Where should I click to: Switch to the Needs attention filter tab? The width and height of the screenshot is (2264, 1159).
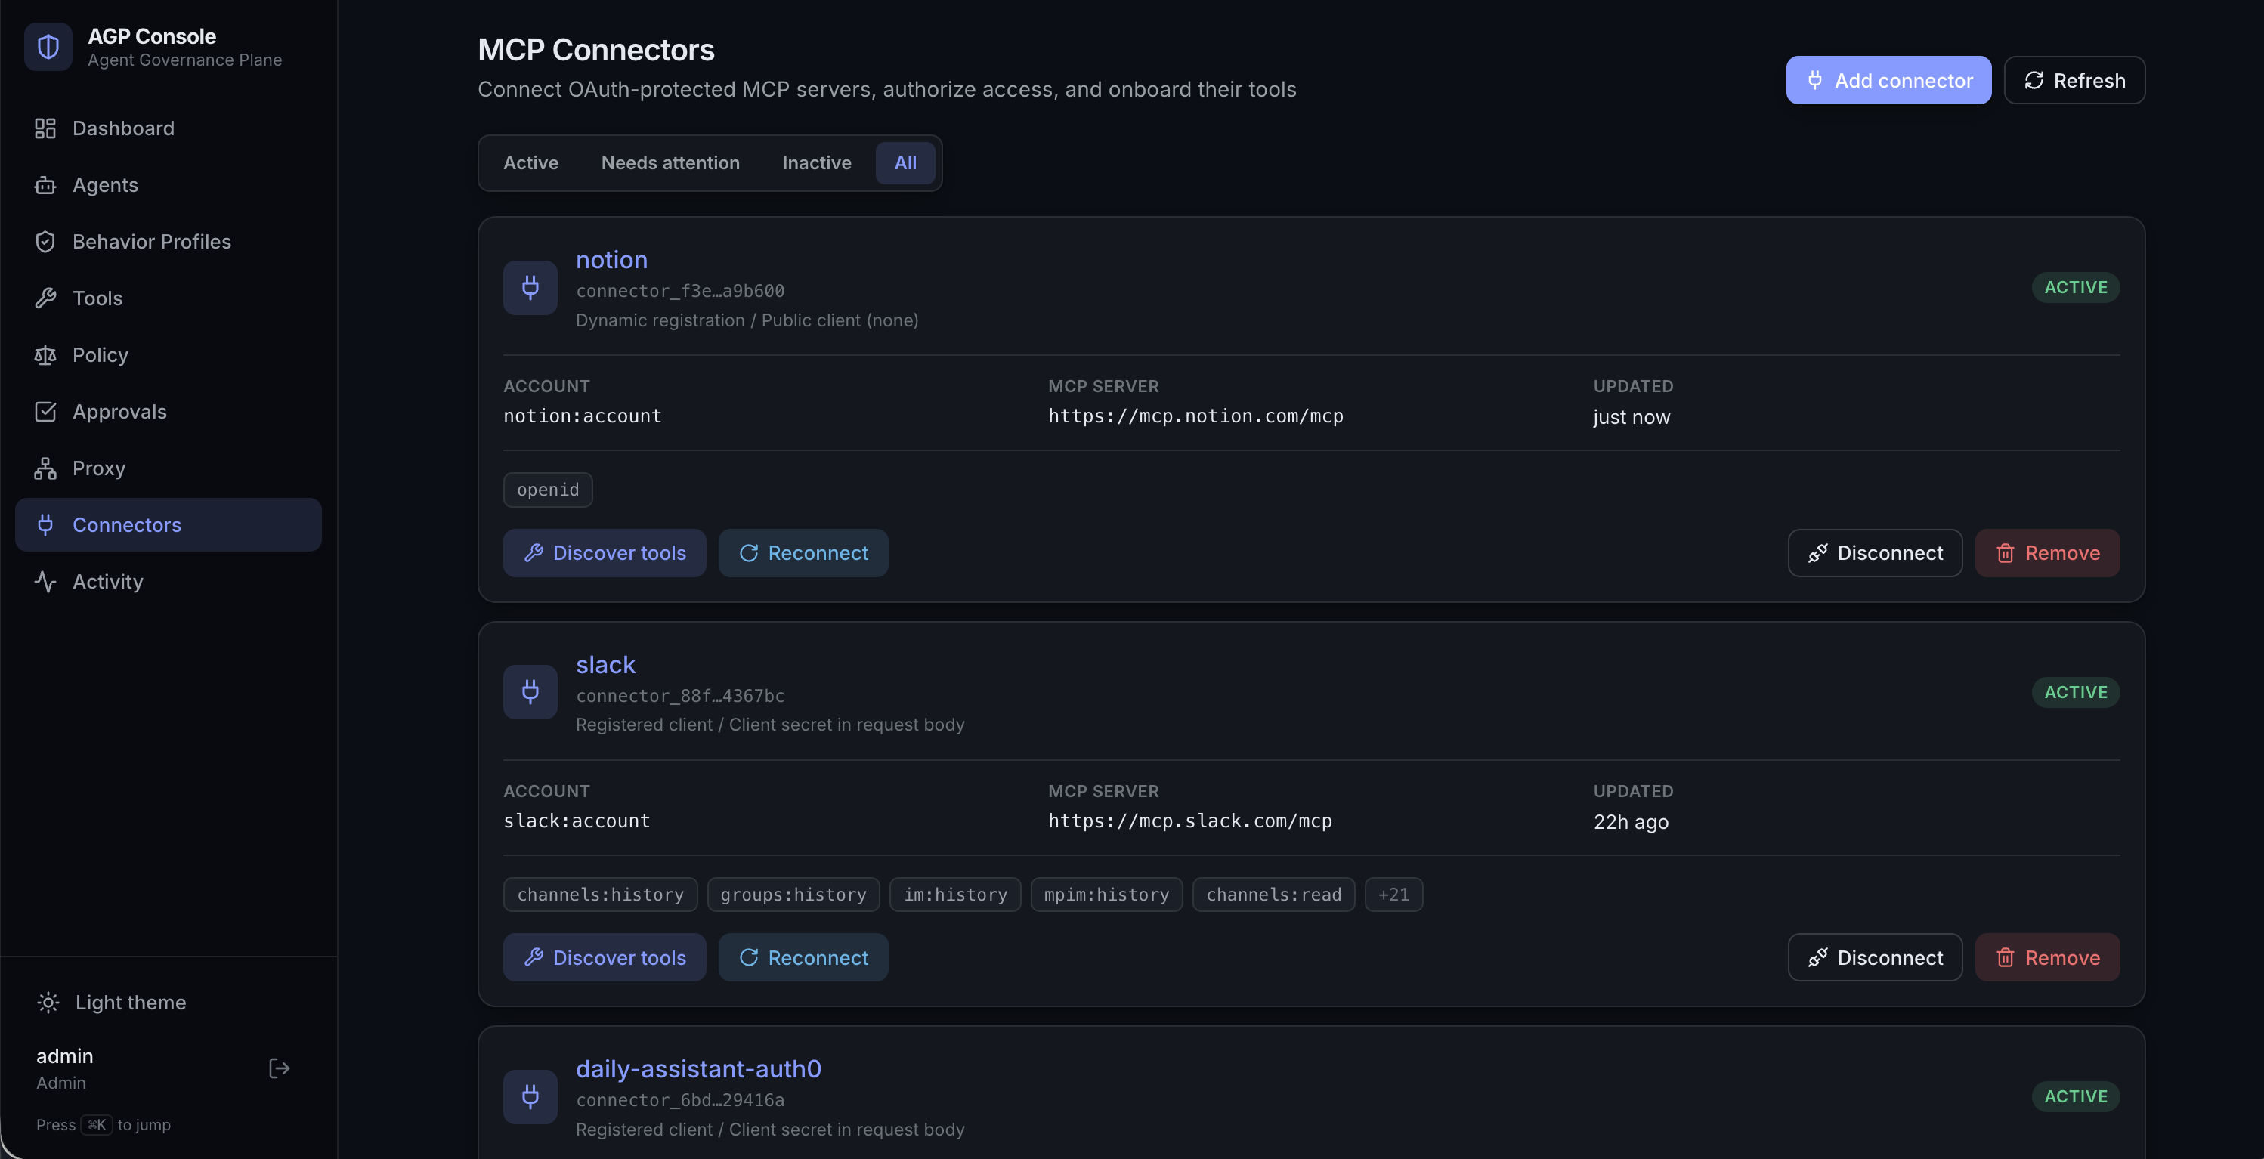[x=670, y=162]
